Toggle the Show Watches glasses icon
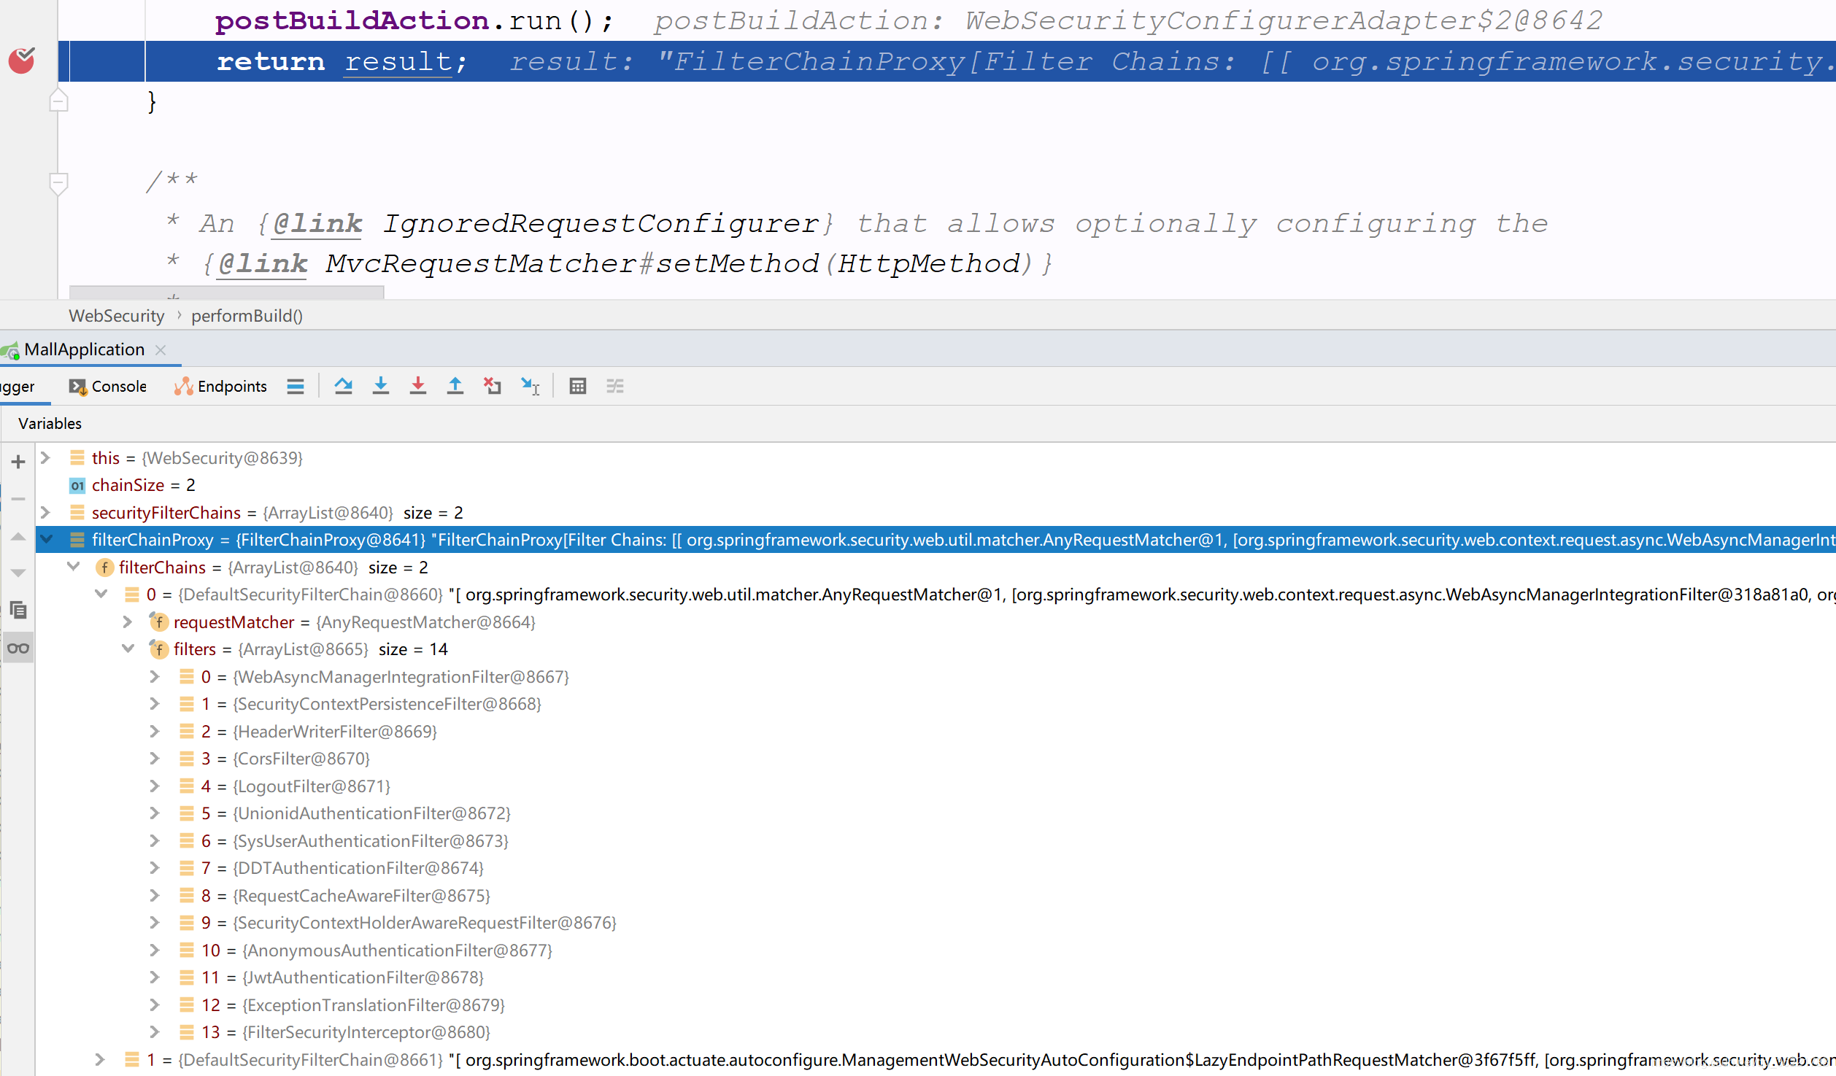This screenshot has height=1076, width=1836. tap(18, 648)
